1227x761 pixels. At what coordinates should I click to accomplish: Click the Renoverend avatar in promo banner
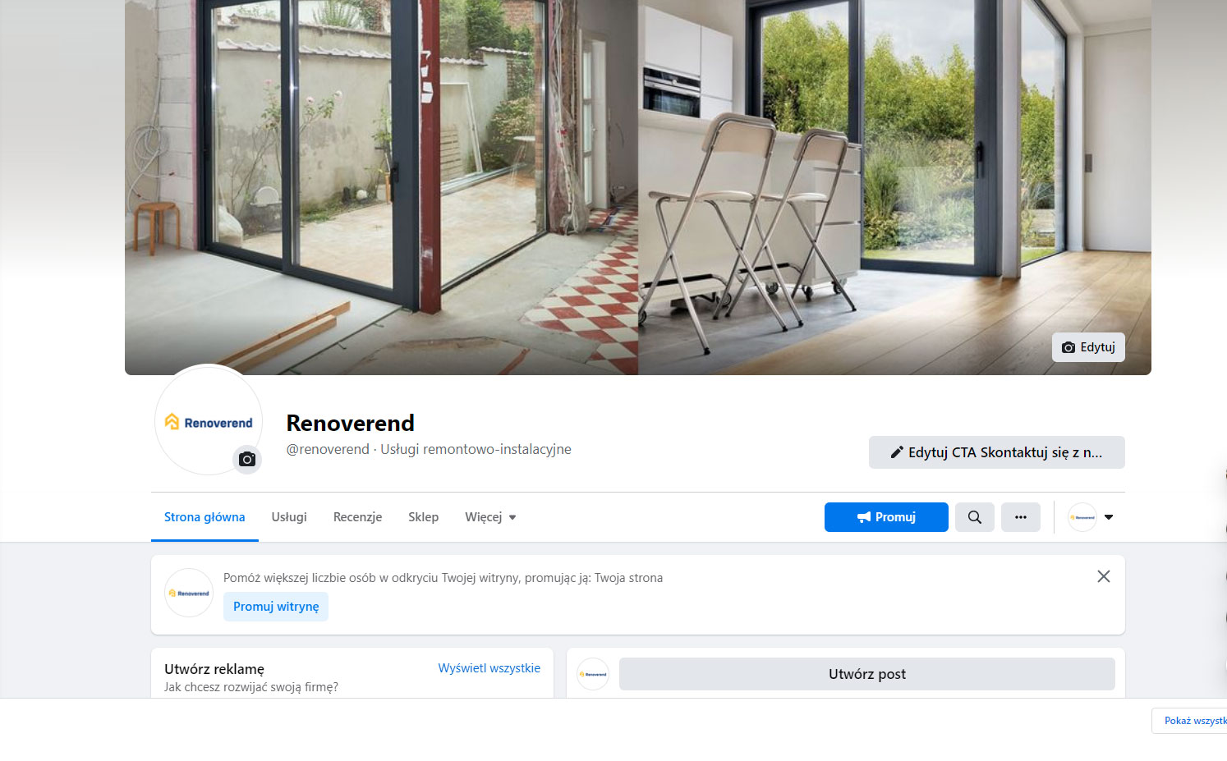pyautogui.click(x=189, y=593)
